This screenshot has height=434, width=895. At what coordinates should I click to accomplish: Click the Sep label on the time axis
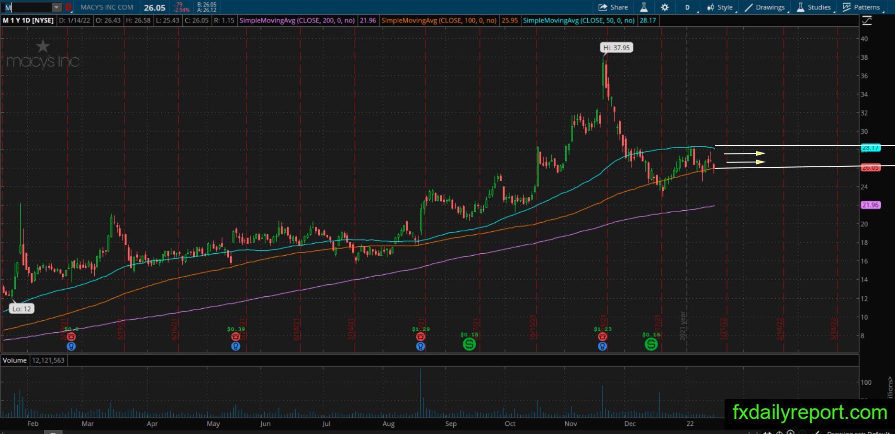(x=451, y=423)
